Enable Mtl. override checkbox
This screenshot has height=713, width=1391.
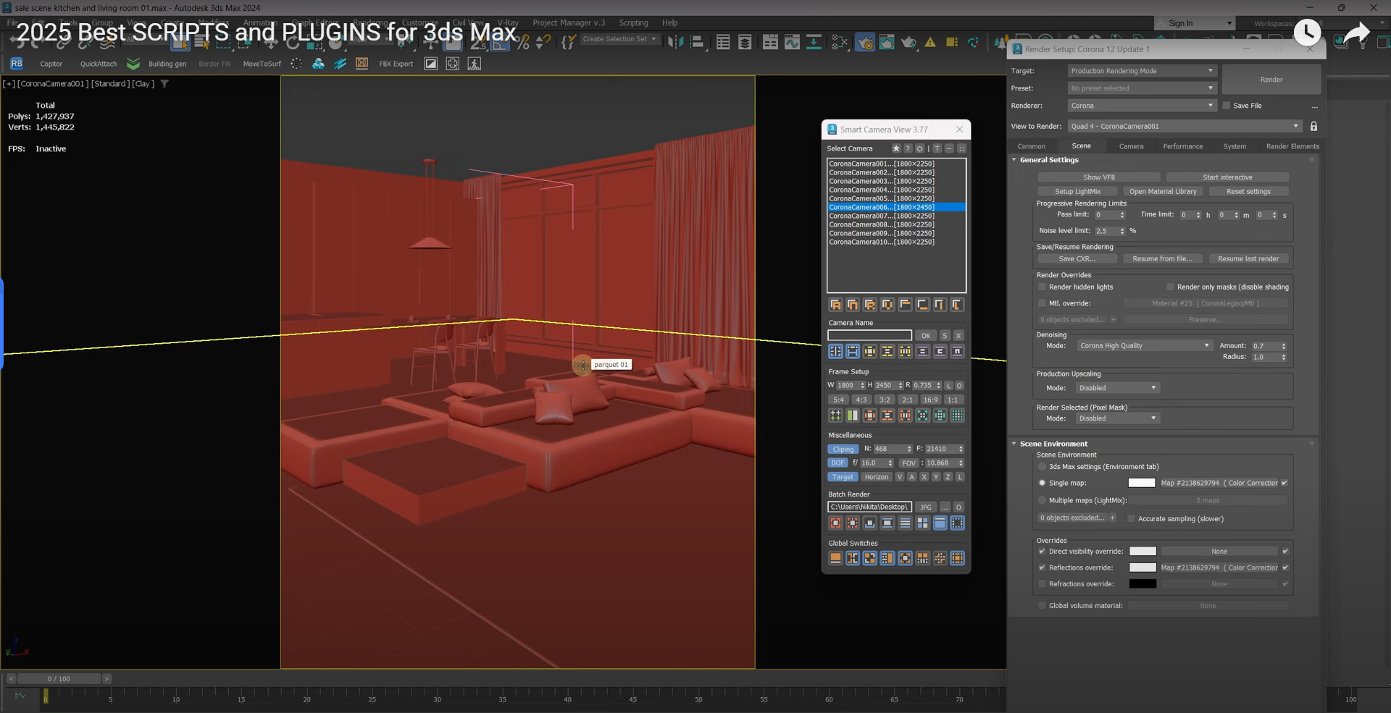pyautogui.click(x=1043, y=303)
